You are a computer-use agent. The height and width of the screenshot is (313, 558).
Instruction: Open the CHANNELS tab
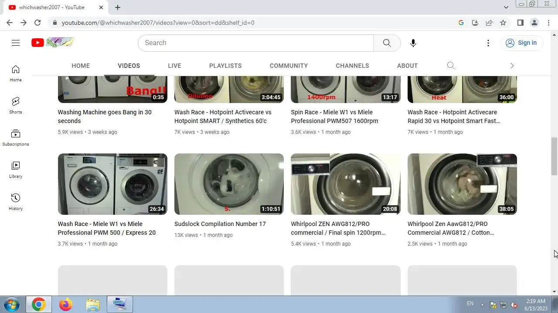[352, 66]
